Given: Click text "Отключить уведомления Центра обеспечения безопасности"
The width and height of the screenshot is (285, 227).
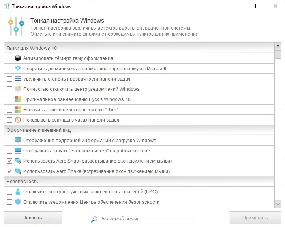Looking at the screenshot, I should click(x=91, y=202).
